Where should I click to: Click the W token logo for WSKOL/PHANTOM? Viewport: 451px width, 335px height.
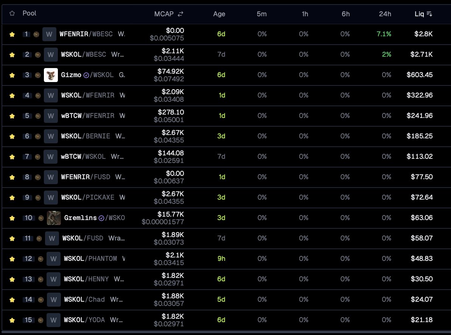[x=53, y=259]
